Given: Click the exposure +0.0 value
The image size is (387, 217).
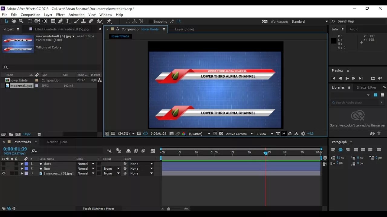Looking at the screenshot, I should 311,134.
